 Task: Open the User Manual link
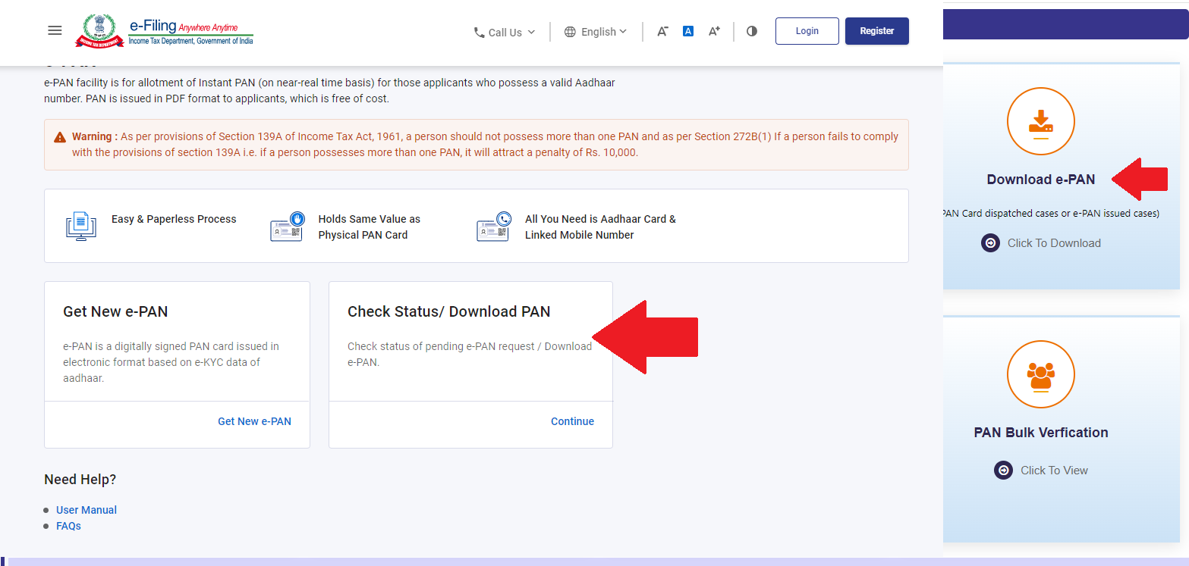[86, 509]
